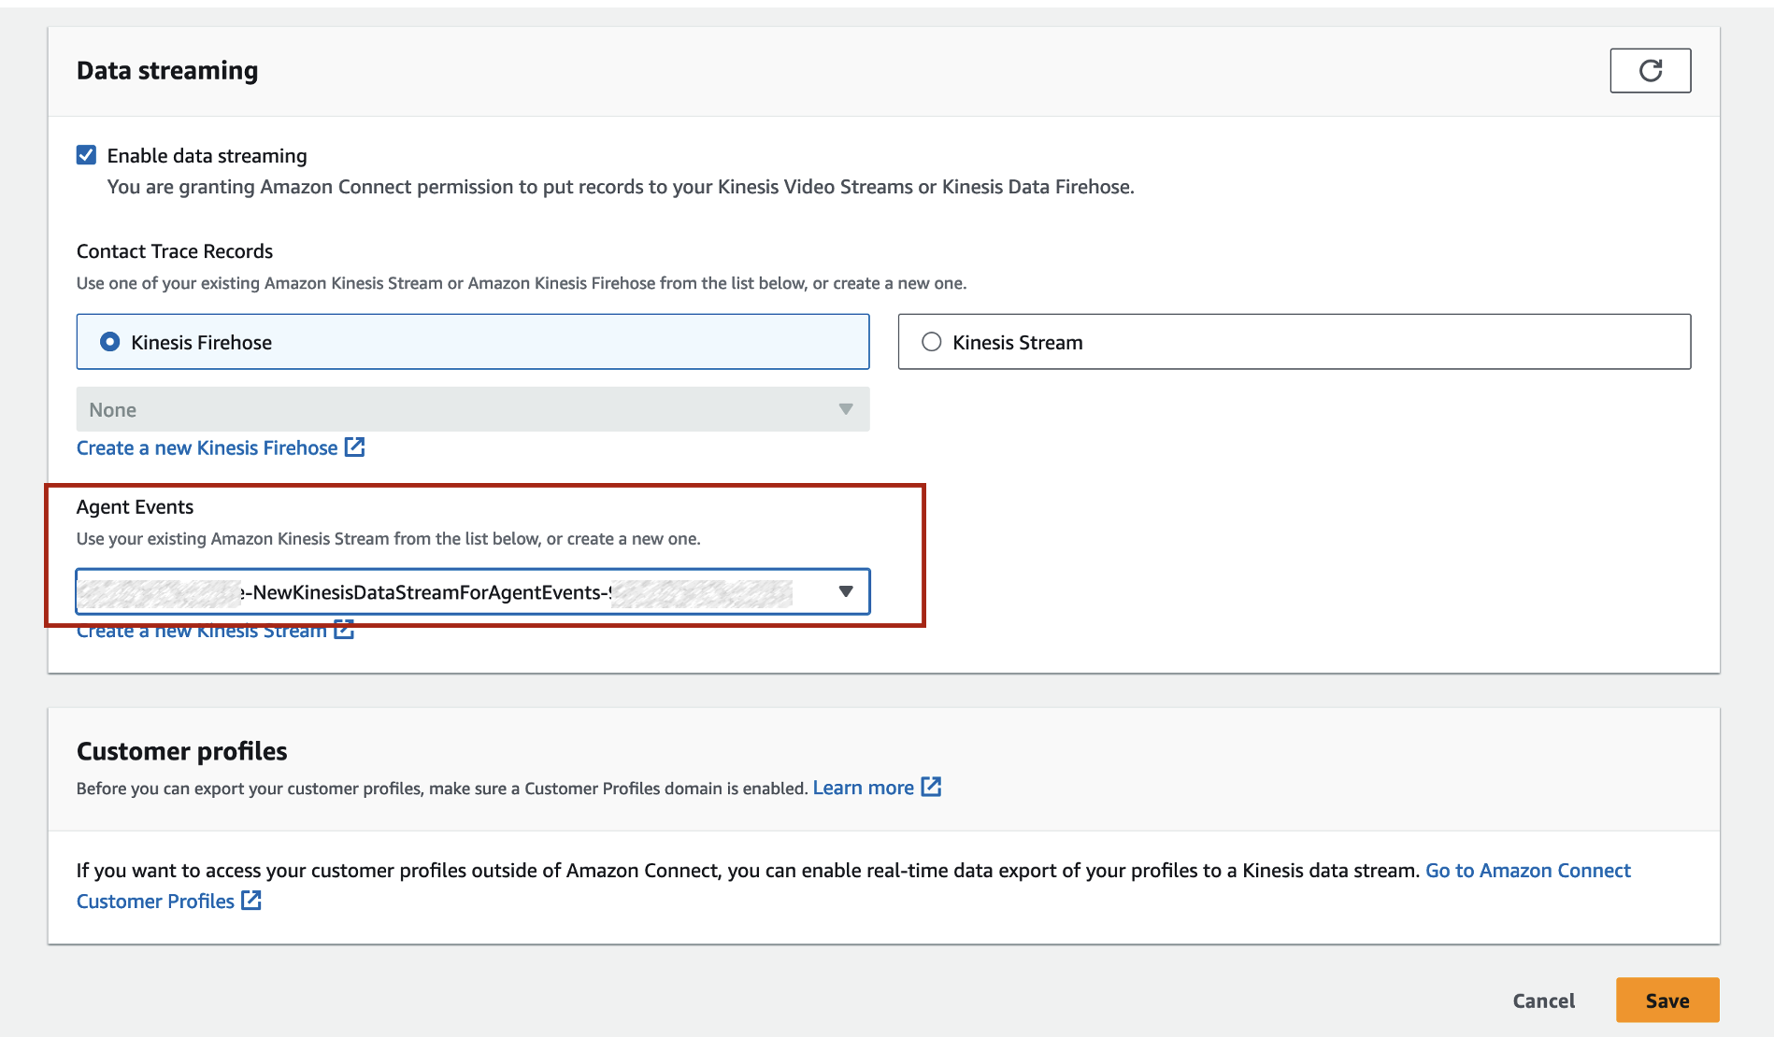
Task: Click external-link icon after Customer Profiles
Action: click(251, 901)
